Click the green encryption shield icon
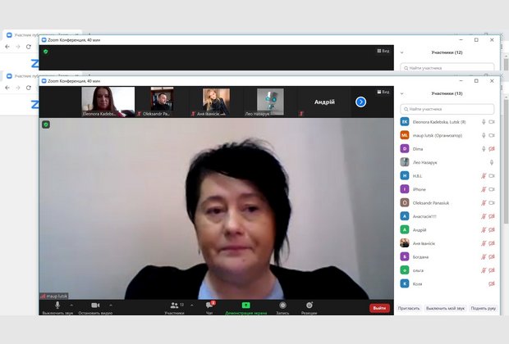 47,124
